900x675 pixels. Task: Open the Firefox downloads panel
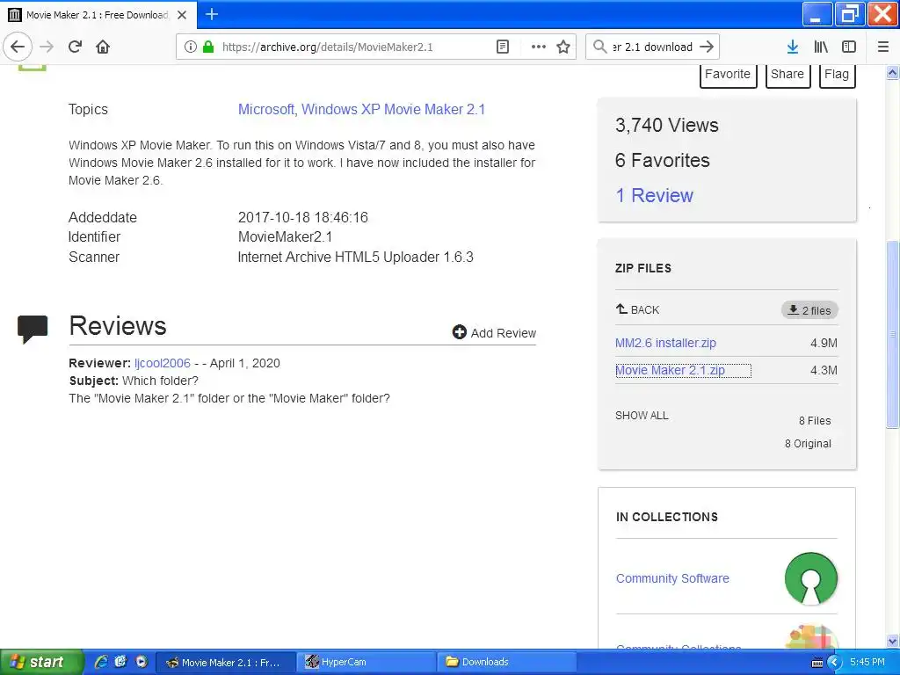click(793, 47)
